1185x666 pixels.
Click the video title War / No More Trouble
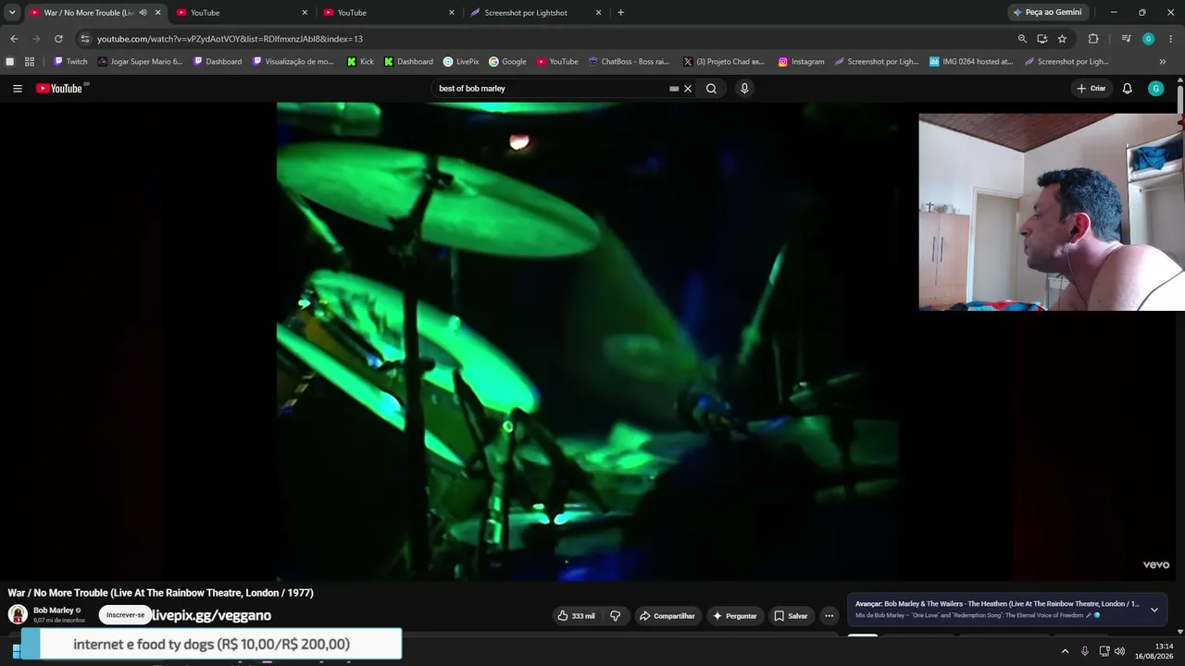(x=160, y=593)
